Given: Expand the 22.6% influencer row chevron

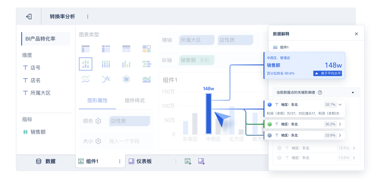Looking at the screenshot, I should [340, 135].
